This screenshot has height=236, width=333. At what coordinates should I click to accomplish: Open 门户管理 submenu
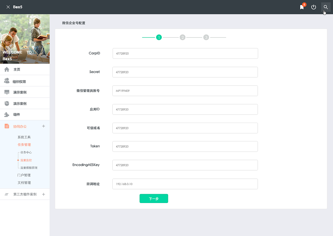pyautogui.click(x=24, y=175)
